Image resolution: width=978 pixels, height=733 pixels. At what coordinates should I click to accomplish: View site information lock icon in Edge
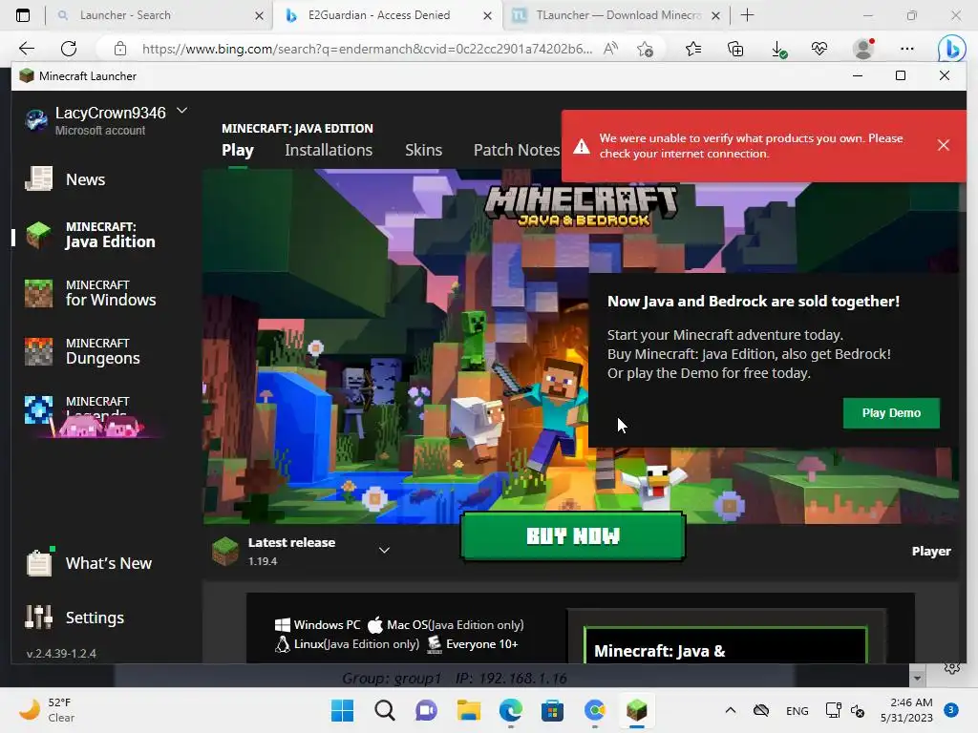click(120, 49)
